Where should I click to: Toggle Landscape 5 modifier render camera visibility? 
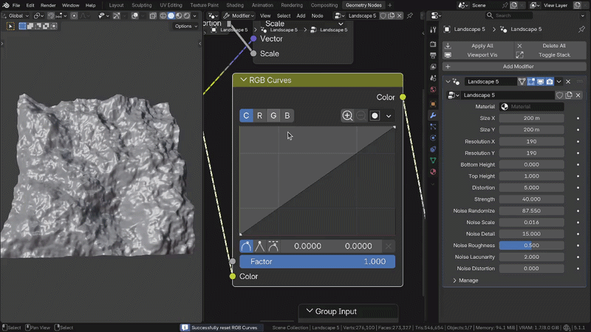(x=550, y=82)
